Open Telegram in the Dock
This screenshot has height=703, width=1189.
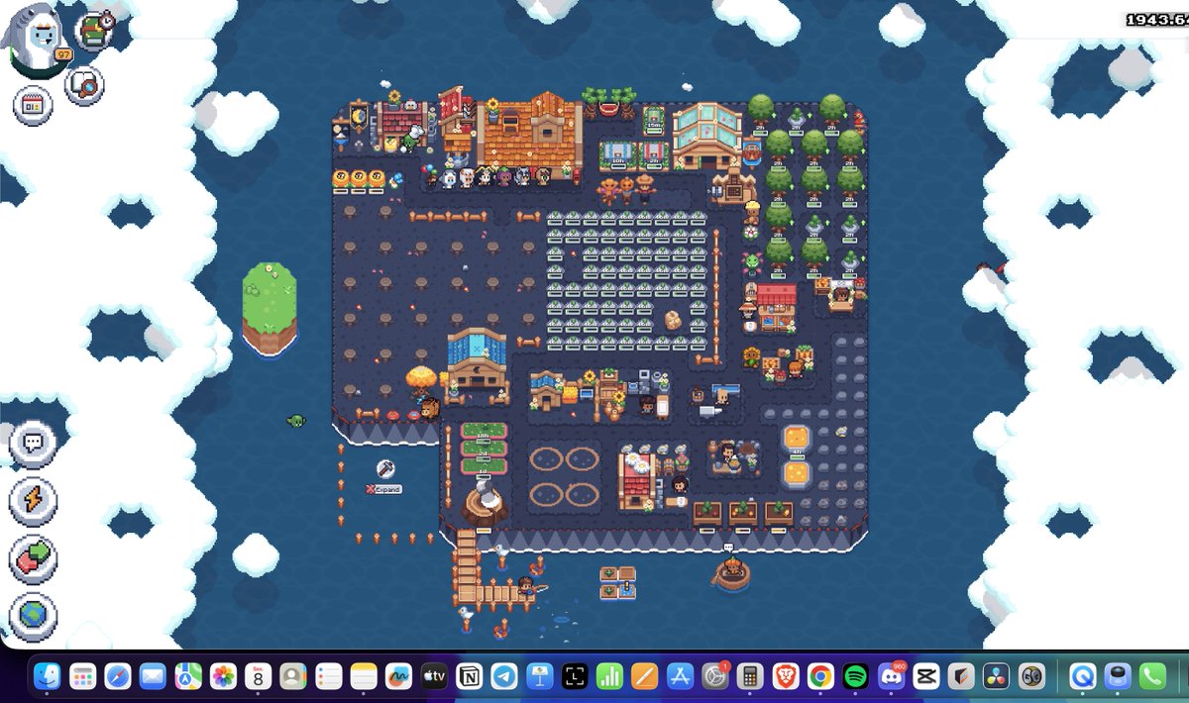(504, 676)
